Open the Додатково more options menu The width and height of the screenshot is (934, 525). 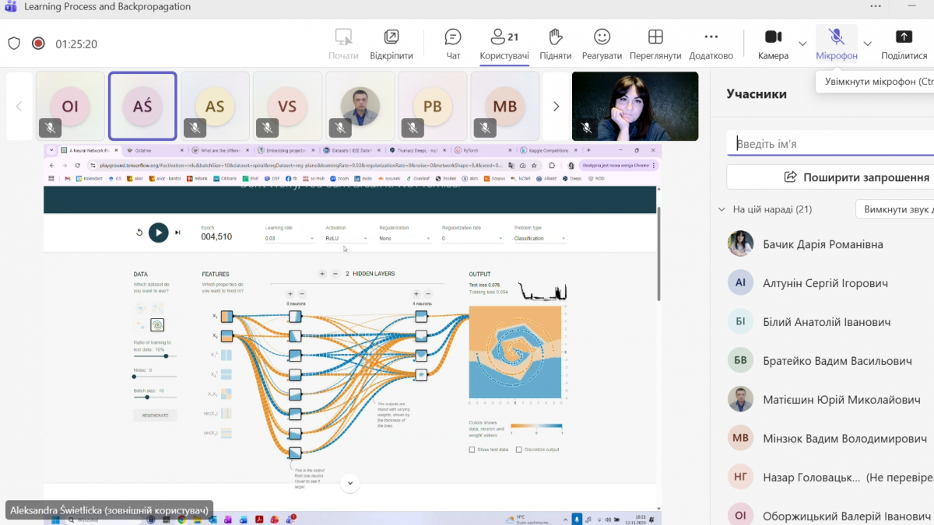(711, 44)
